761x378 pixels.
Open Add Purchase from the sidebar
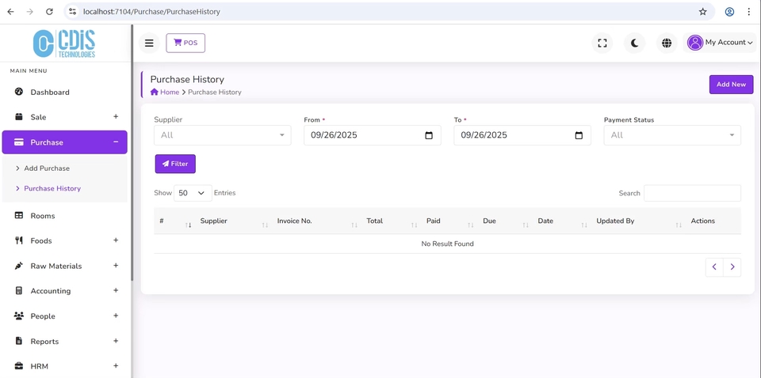[x=47, y=168]
